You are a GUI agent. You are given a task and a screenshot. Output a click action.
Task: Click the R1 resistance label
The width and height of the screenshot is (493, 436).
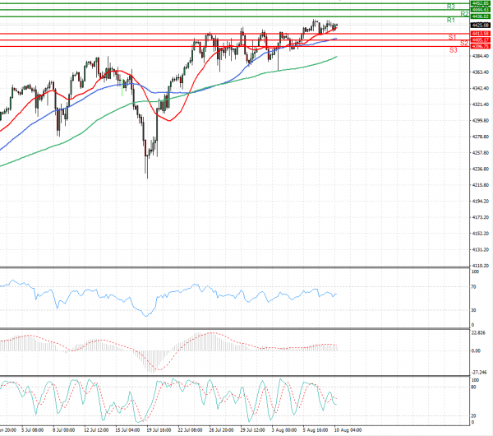[x=451, y=20]
